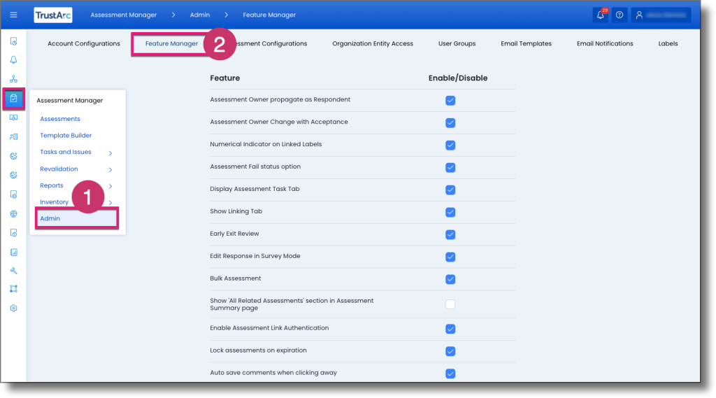
Task: Expand the Reports submenu chevron
Action: [110, 186]
